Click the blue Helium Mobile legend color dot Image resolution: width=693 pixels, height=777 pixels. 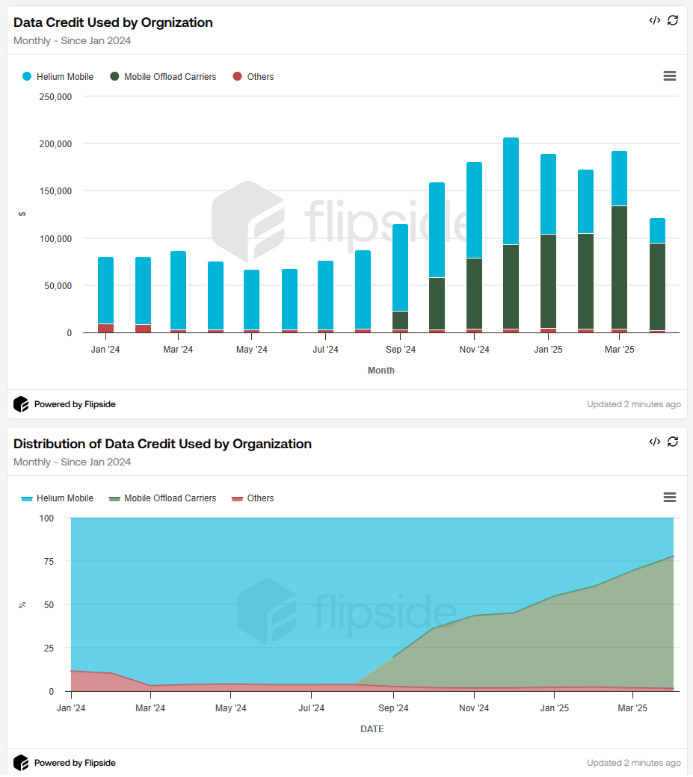28,77
